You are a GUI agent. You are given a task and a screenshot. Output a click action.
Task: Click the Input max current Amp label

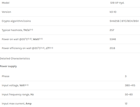click(17, 104)
